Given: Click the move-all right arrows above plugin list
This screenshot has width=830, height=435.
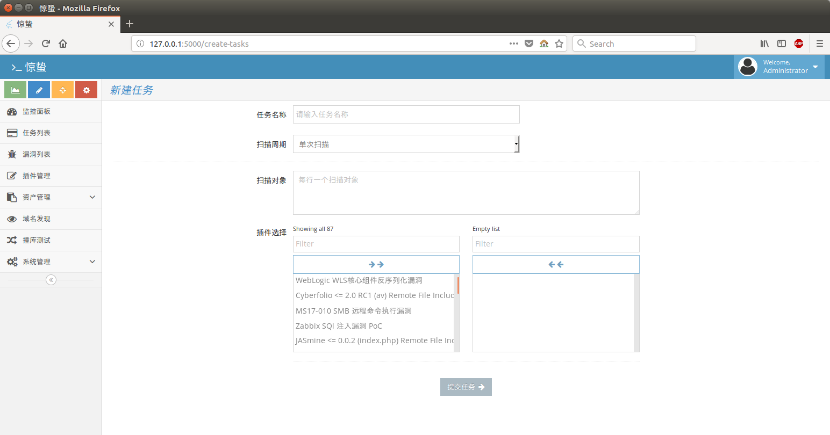Looking at the screenshot, I should pyautogui.click(x=376, y=264).
